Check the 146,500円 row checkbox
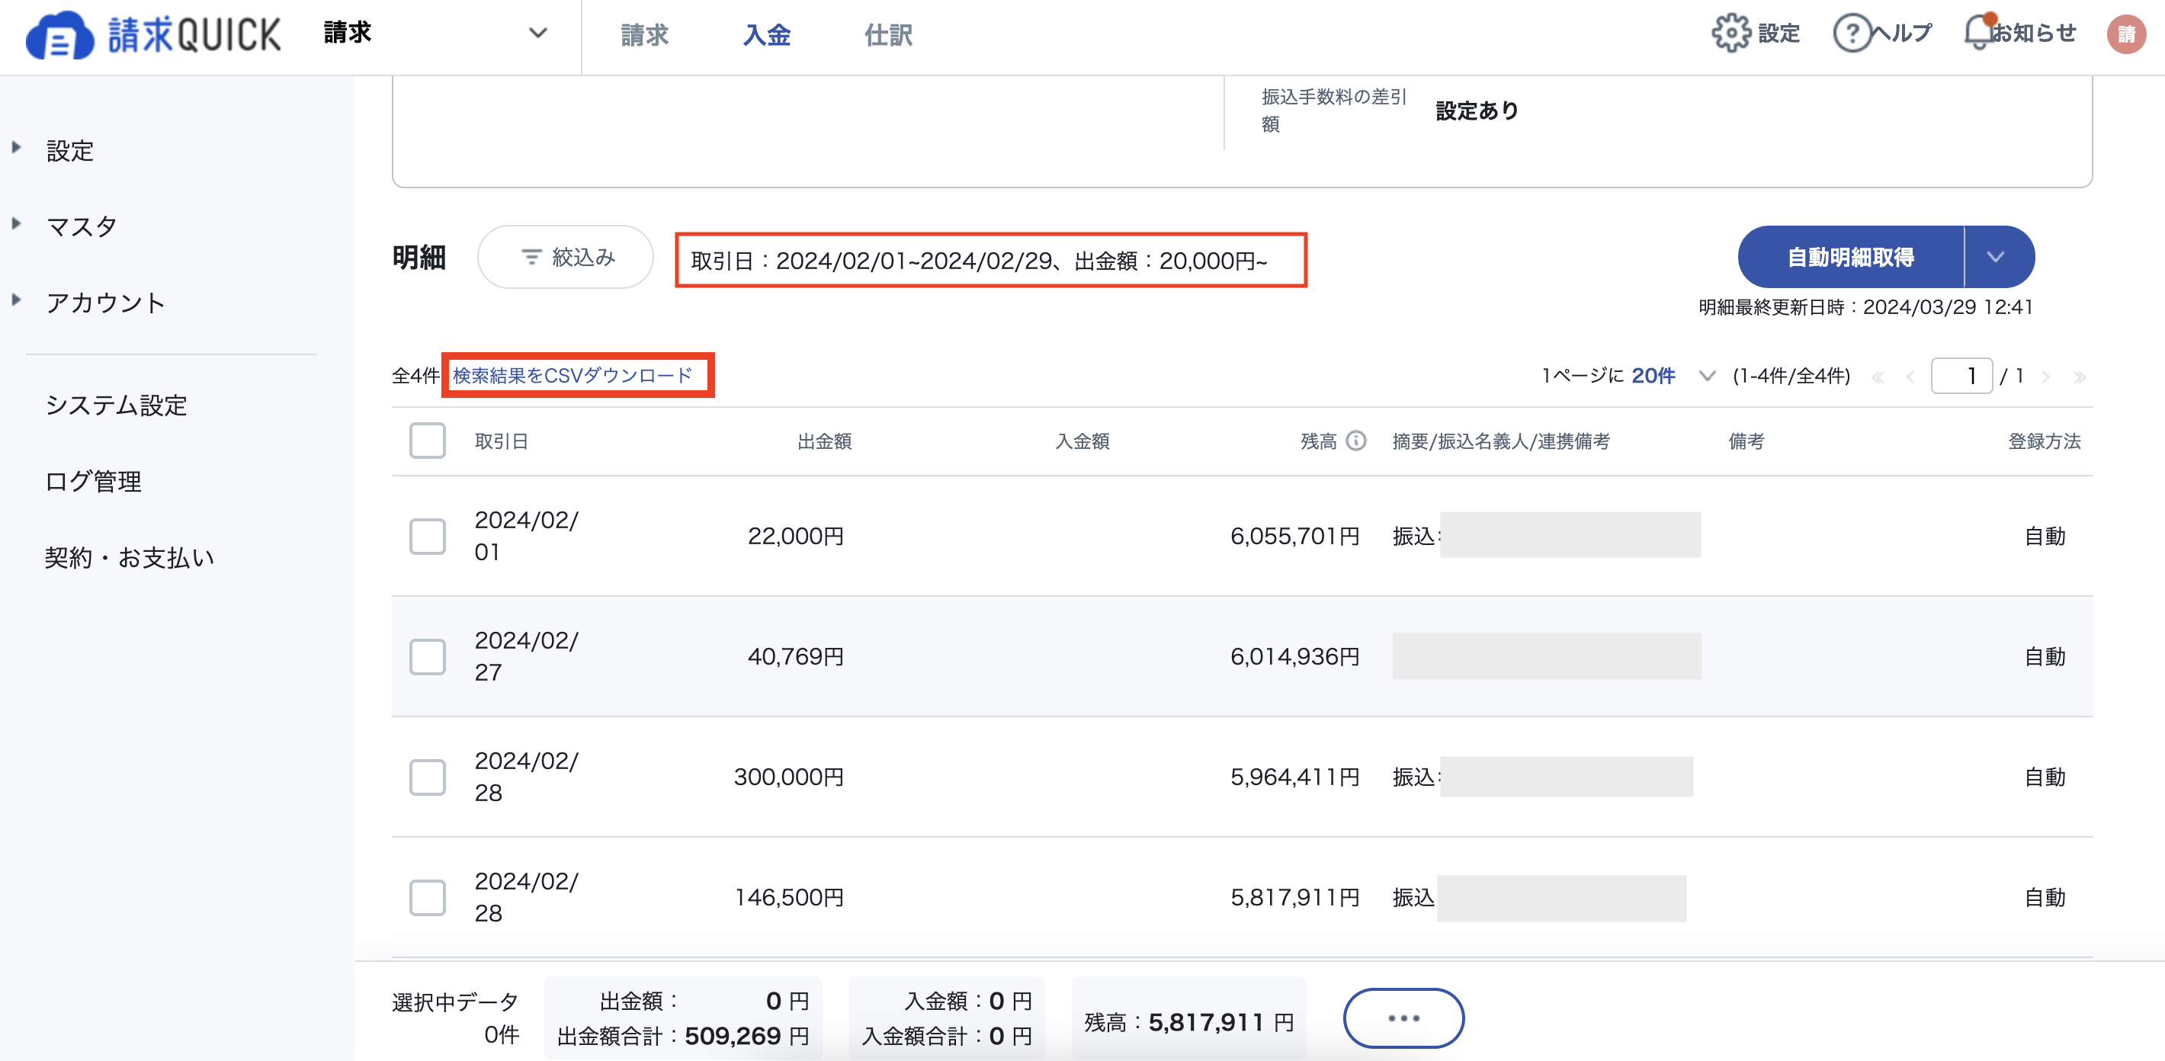2165x1061 pixels. [x=427, y=898]
